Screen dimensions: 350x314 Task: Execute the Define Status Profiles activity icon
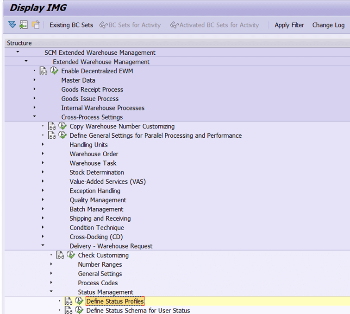coord(79,301)
